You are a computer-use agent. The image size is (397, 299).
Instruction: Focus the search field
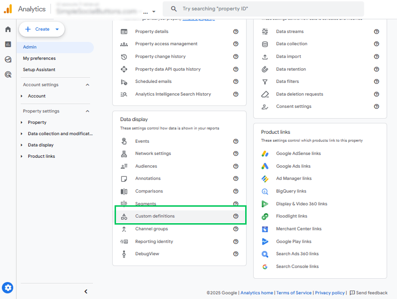(x=263, y=9)
